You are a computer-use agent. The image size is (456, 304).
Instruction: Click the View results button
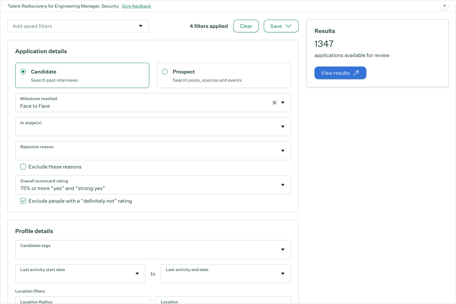pos(340,73)
